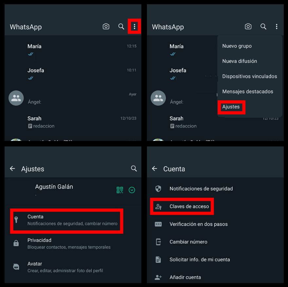The width and height of the screenshot is (288, 287).
Task: Click the lock icon next to Privacidad
Action: tap(16, 243)
